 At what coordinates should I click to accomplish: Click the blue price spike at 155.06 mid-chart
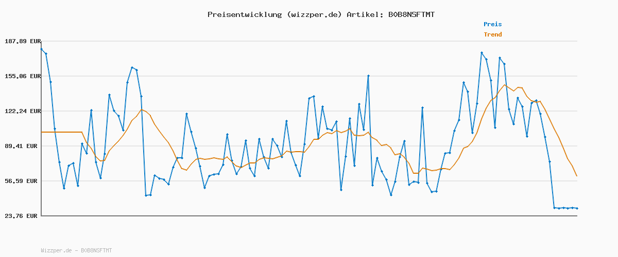tap(368, 76)
